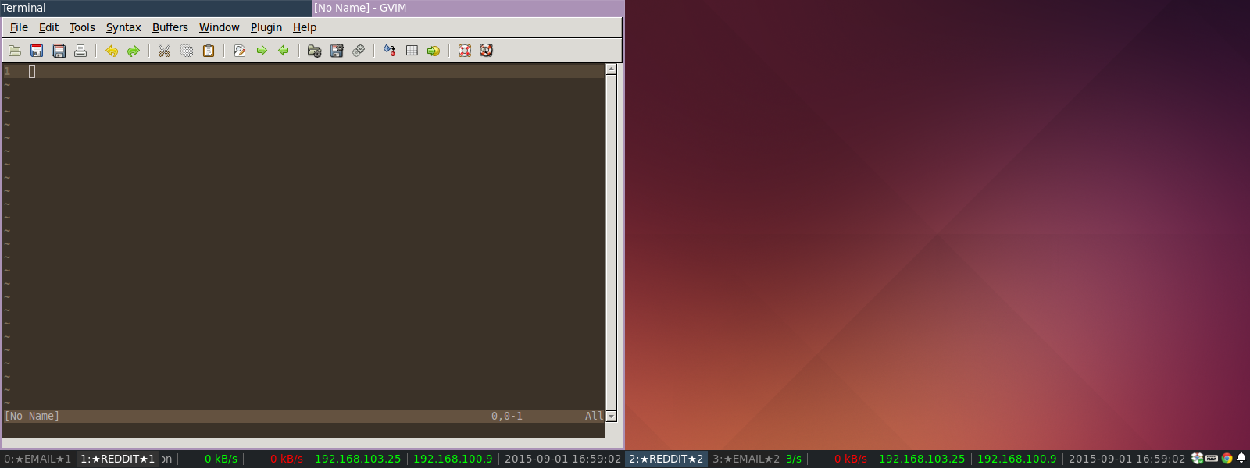Viewport: 1250px width, 468px height.
Task: Click scrollbar down arrow in GVim
Action: tap(611, 416)
